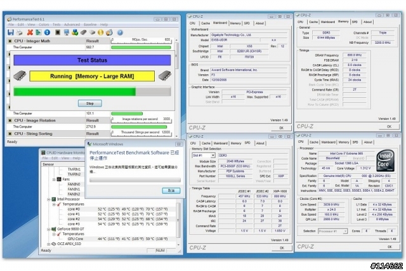Click the blue question mark help icon
The width and height of the screenshot is (406, 271).
[x=120, y=32]
